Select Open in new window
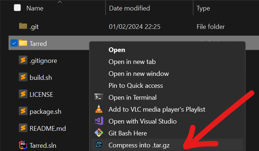 pos(139,74)
